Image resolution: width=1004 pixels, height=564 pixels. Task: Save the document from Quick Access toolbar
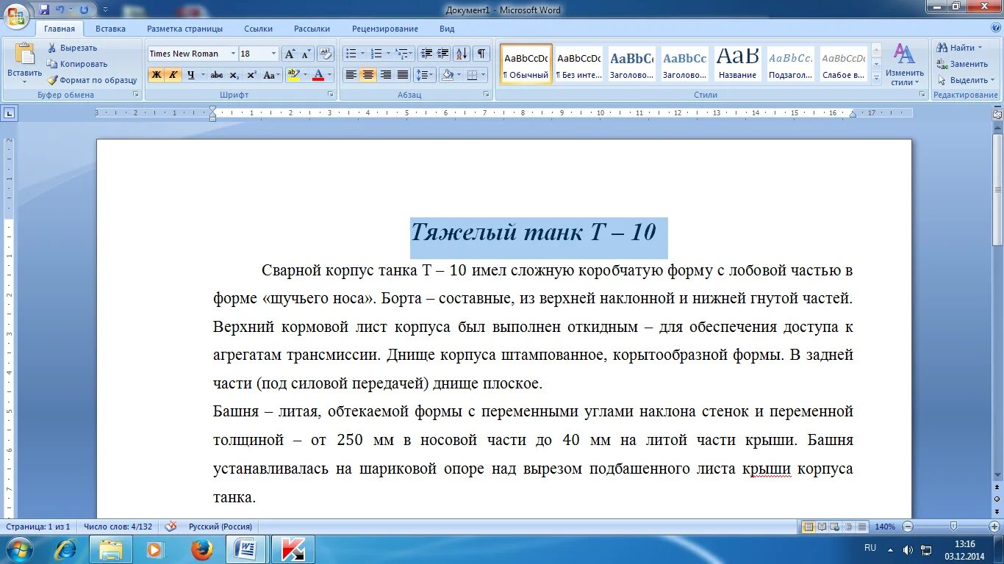click(x=44, y=10)
